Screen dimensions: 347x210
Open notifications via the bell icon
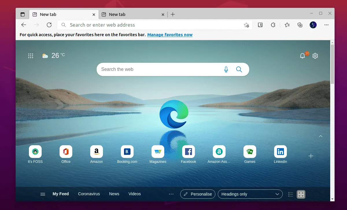(x=302, y=56)
